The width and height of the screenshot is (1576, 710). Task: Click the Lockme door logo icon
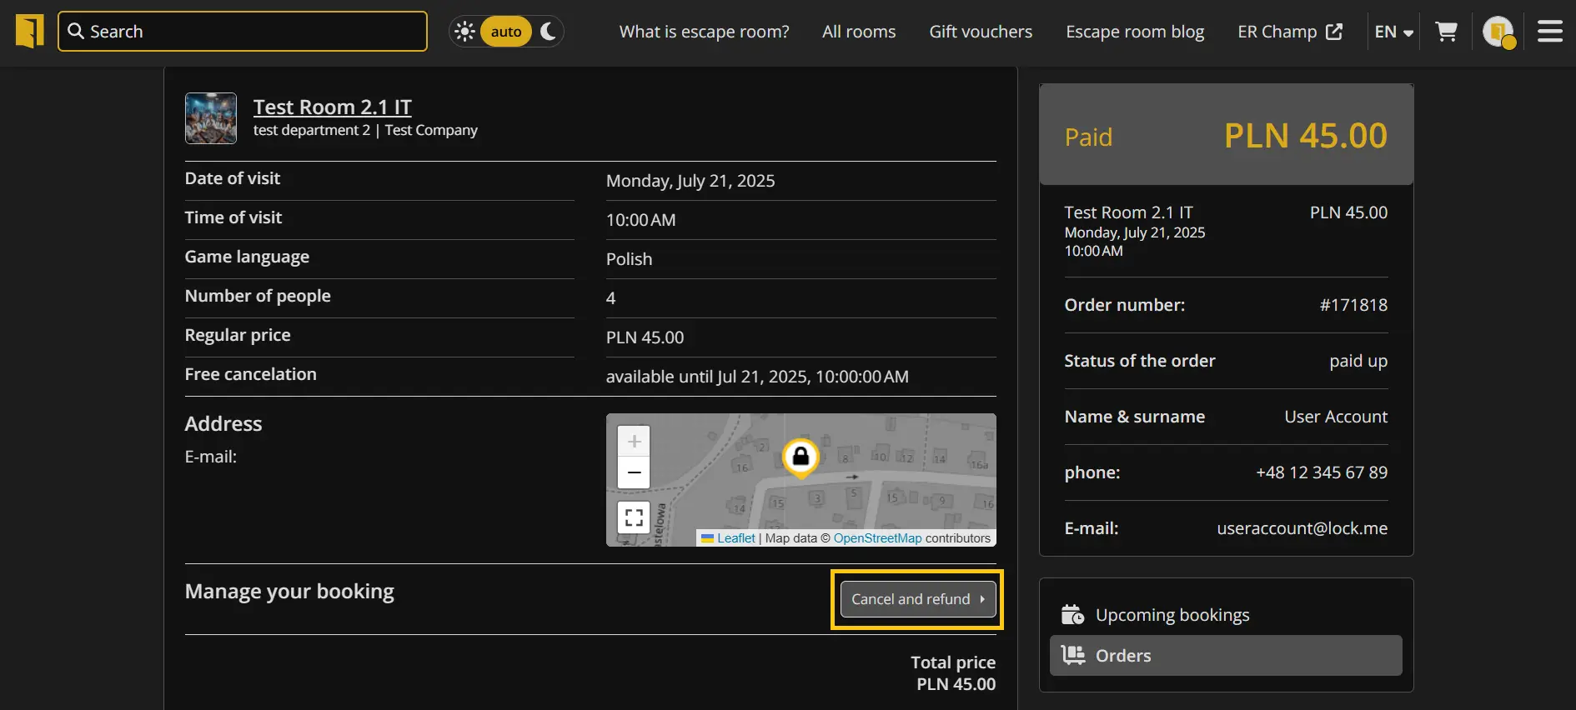click(x=29, y=32)
